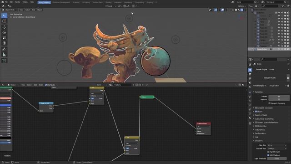Open viewport View menu
The width and height of the screenshot is (291, 164).
pyautogui.click(x=21, y=10)
